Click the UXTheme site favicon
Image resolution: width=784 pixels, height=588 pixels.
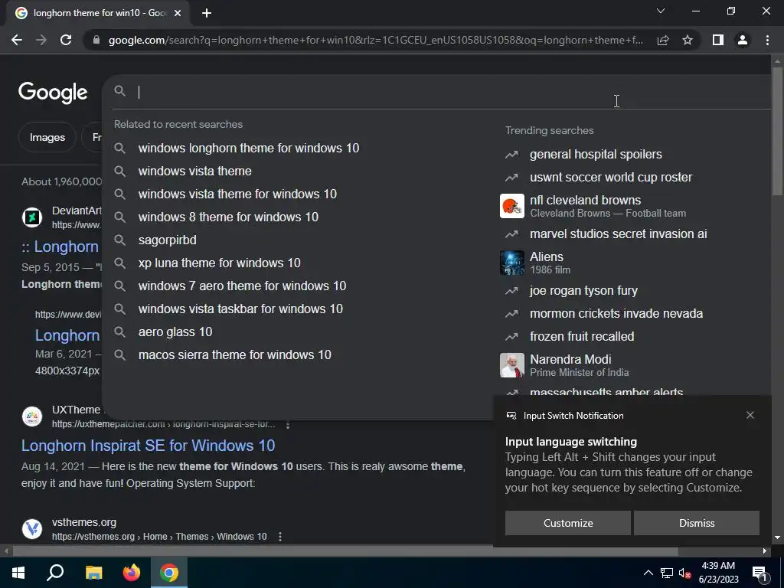[x=32, y=416]
